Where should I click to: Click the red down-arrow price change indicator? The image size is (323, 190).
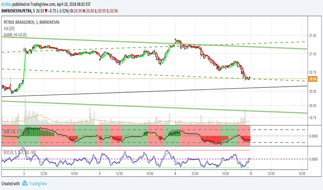[x=46, y=11]
